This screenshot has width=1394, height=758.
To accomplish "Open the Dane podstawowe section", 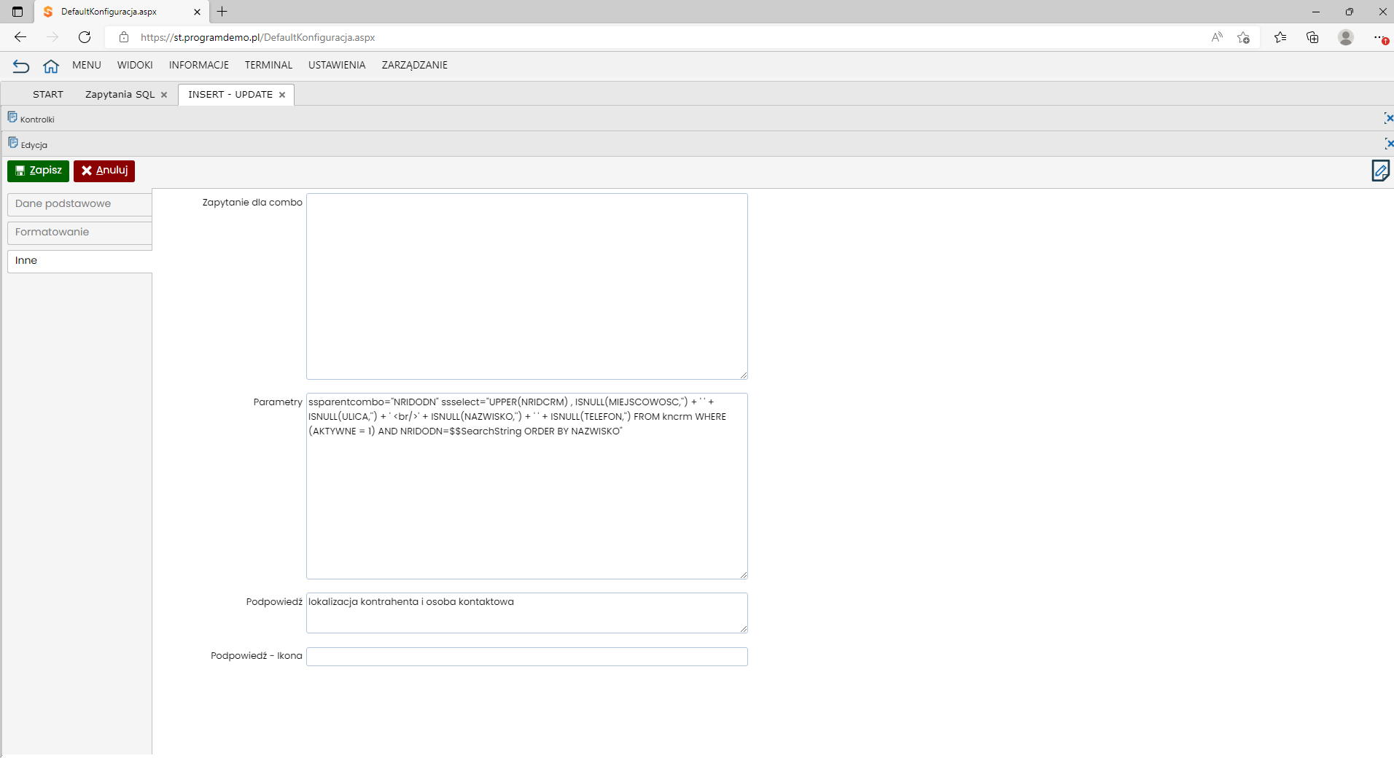I will 79,204.
